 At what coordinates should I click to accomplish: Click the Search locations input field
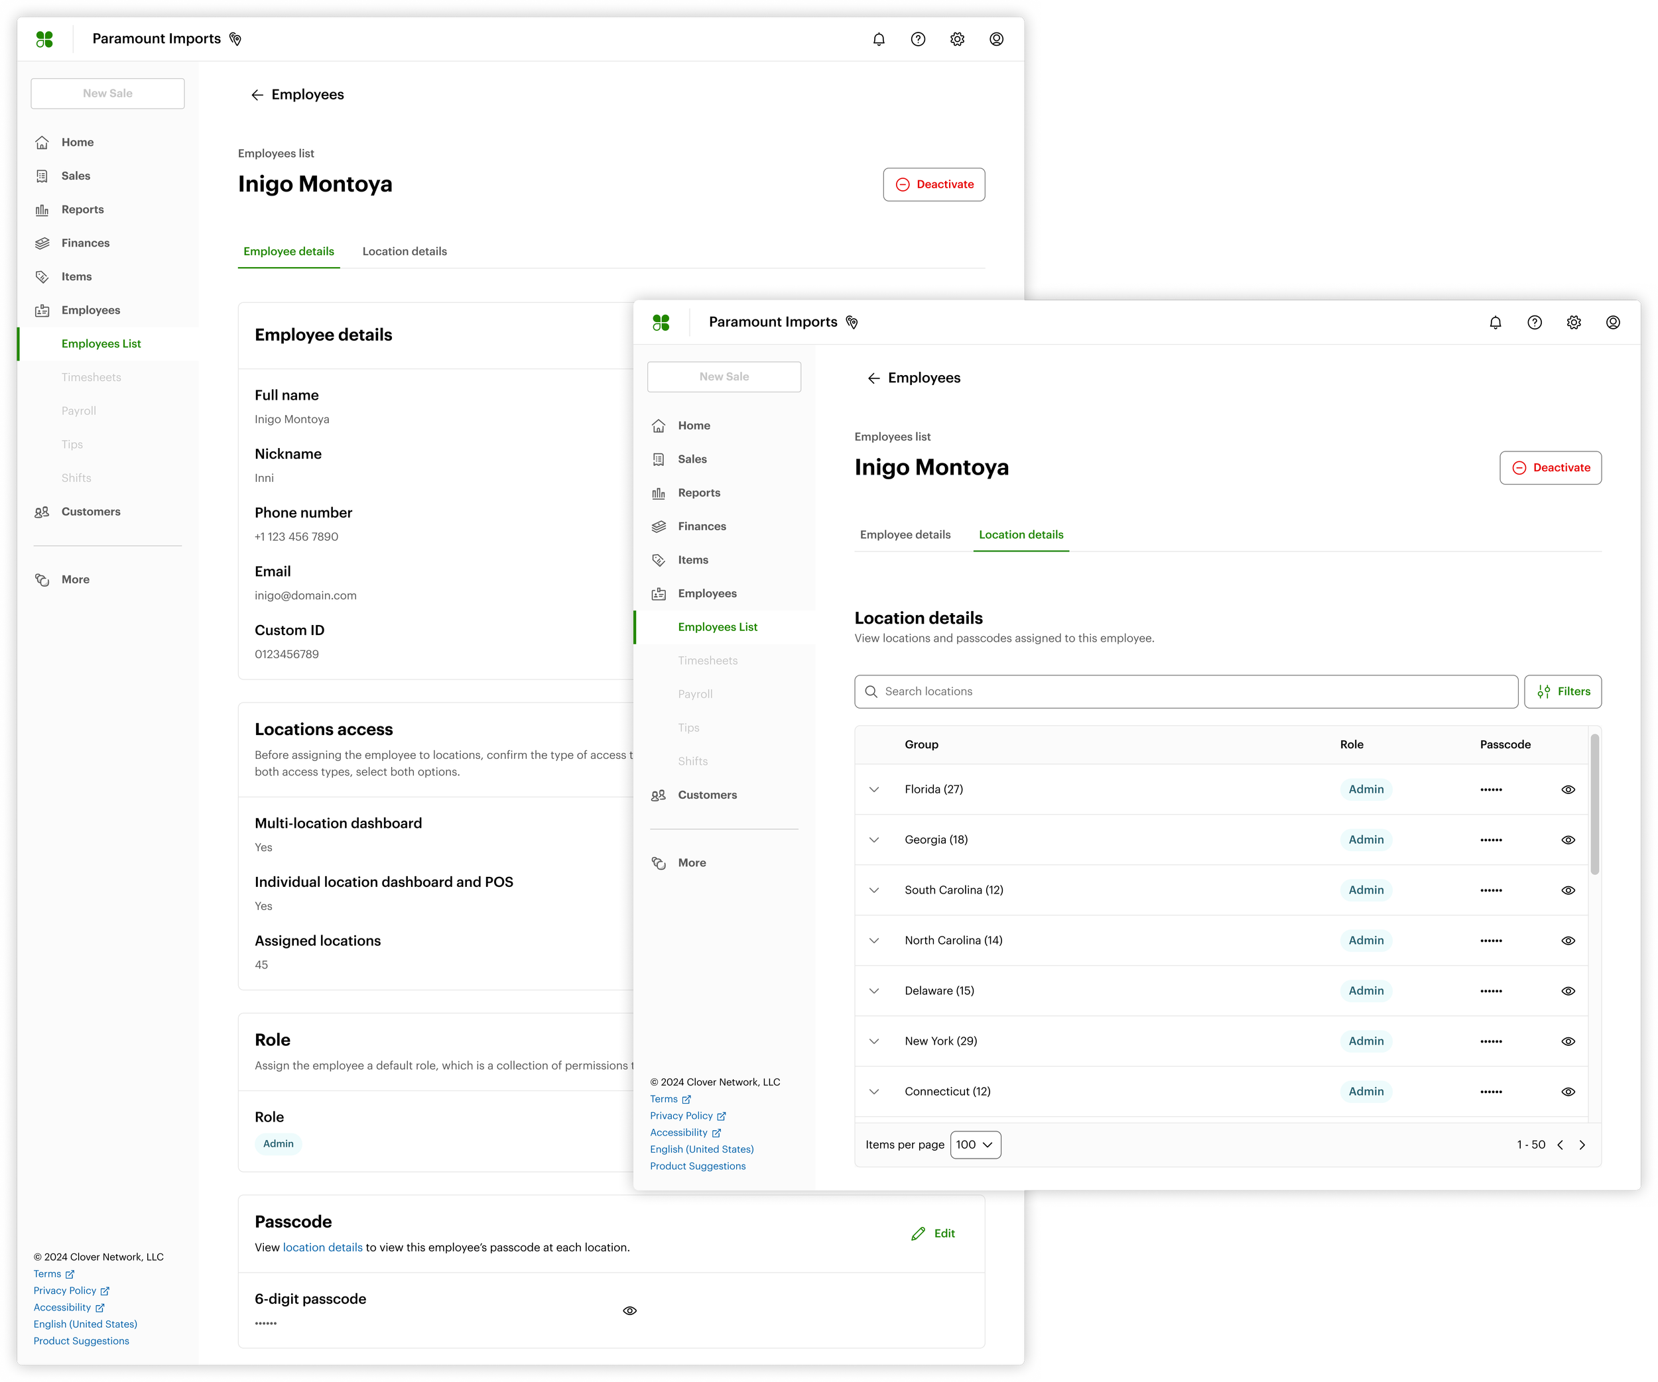click(x=1185, y=692)
